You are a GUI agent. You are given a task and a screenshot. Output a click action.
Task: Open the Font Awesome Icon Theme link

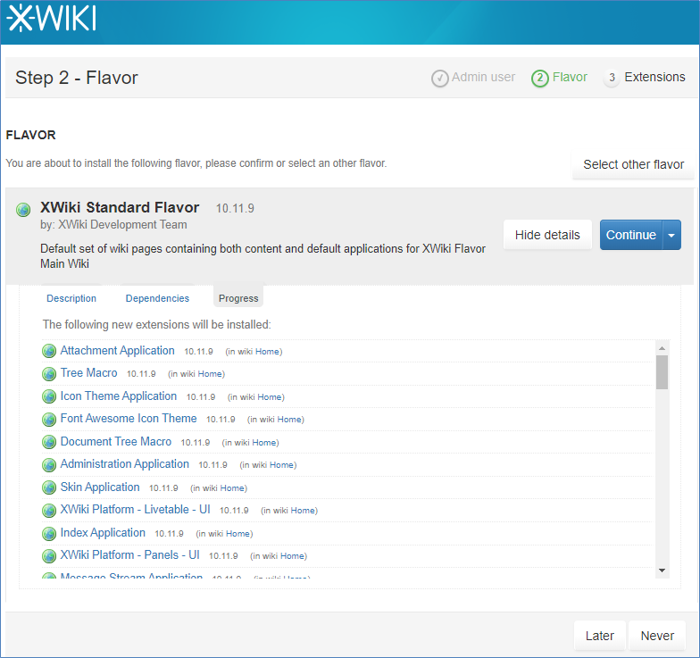(129, 418)
